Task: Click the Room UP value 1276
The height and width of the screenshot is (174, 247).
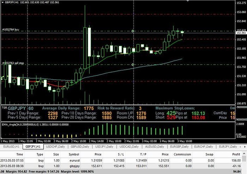Action: click(141, 113)
